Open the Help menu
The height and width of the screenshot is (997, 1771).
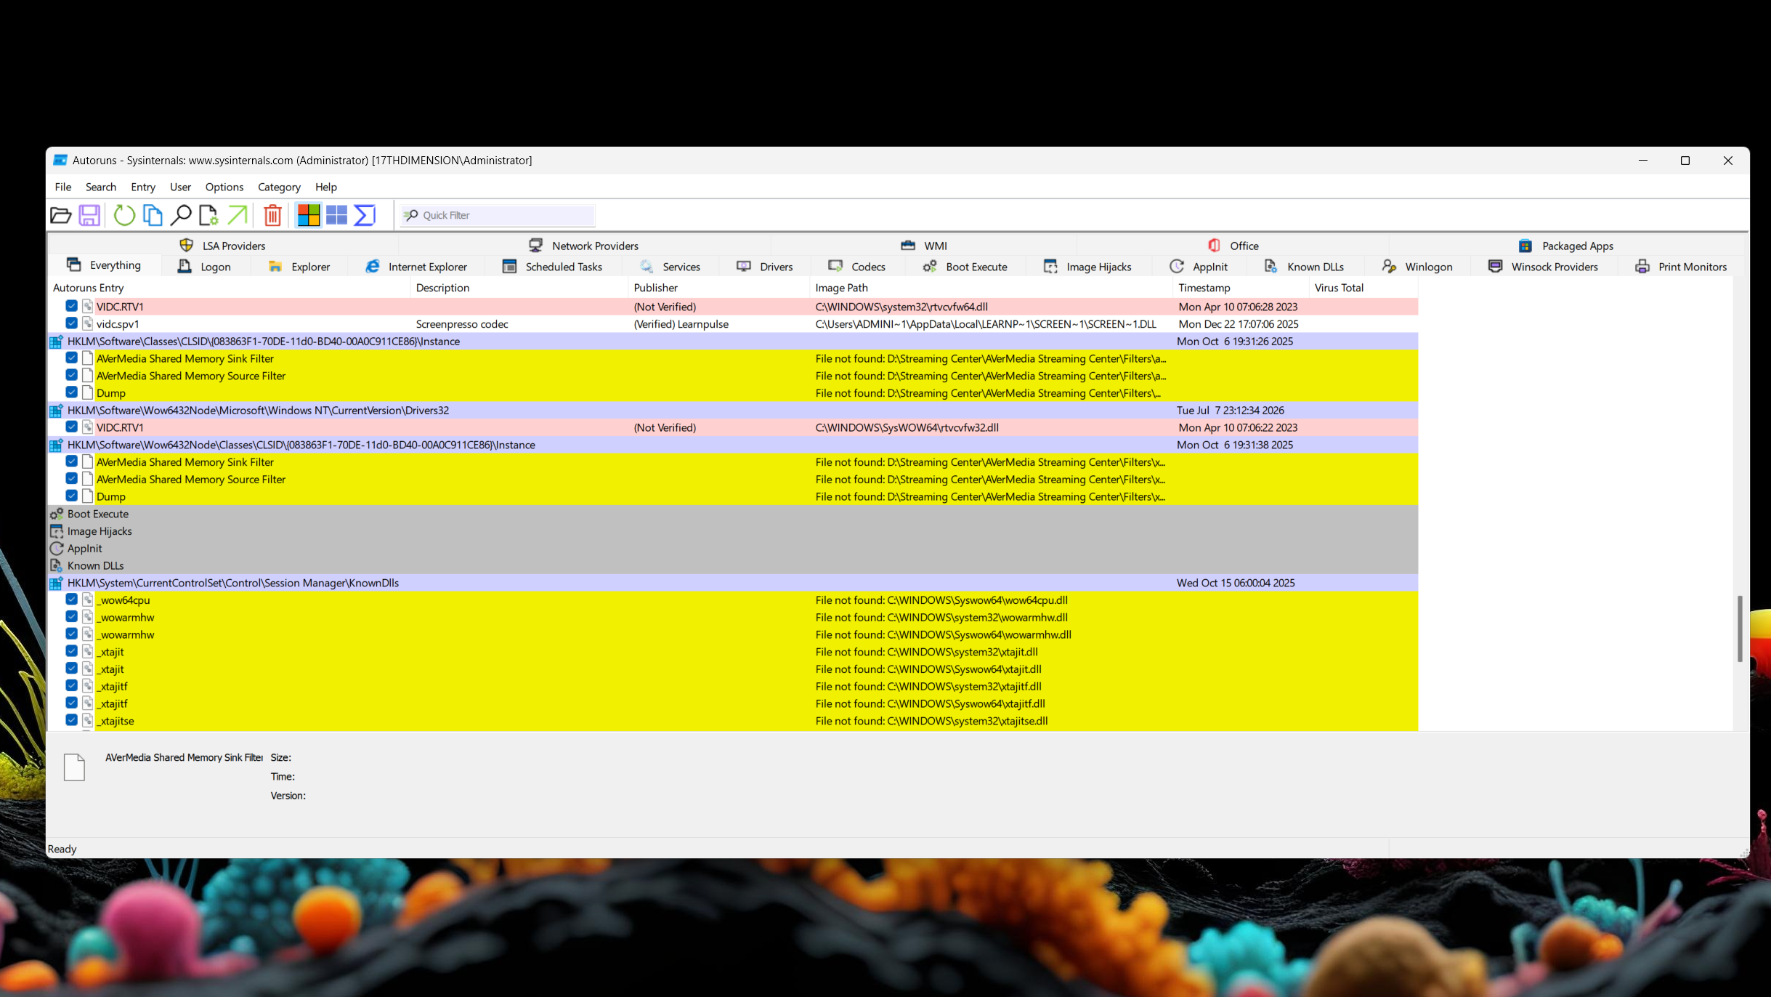(x=326, y=187)
